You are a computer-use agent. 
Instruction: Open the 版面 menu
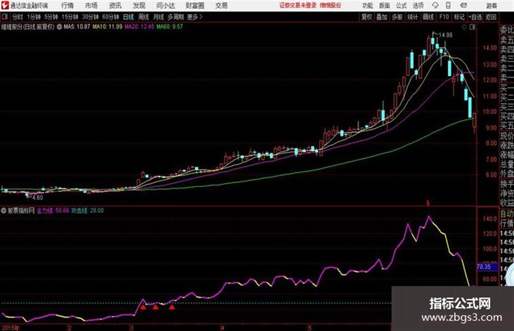coord(385,5)
